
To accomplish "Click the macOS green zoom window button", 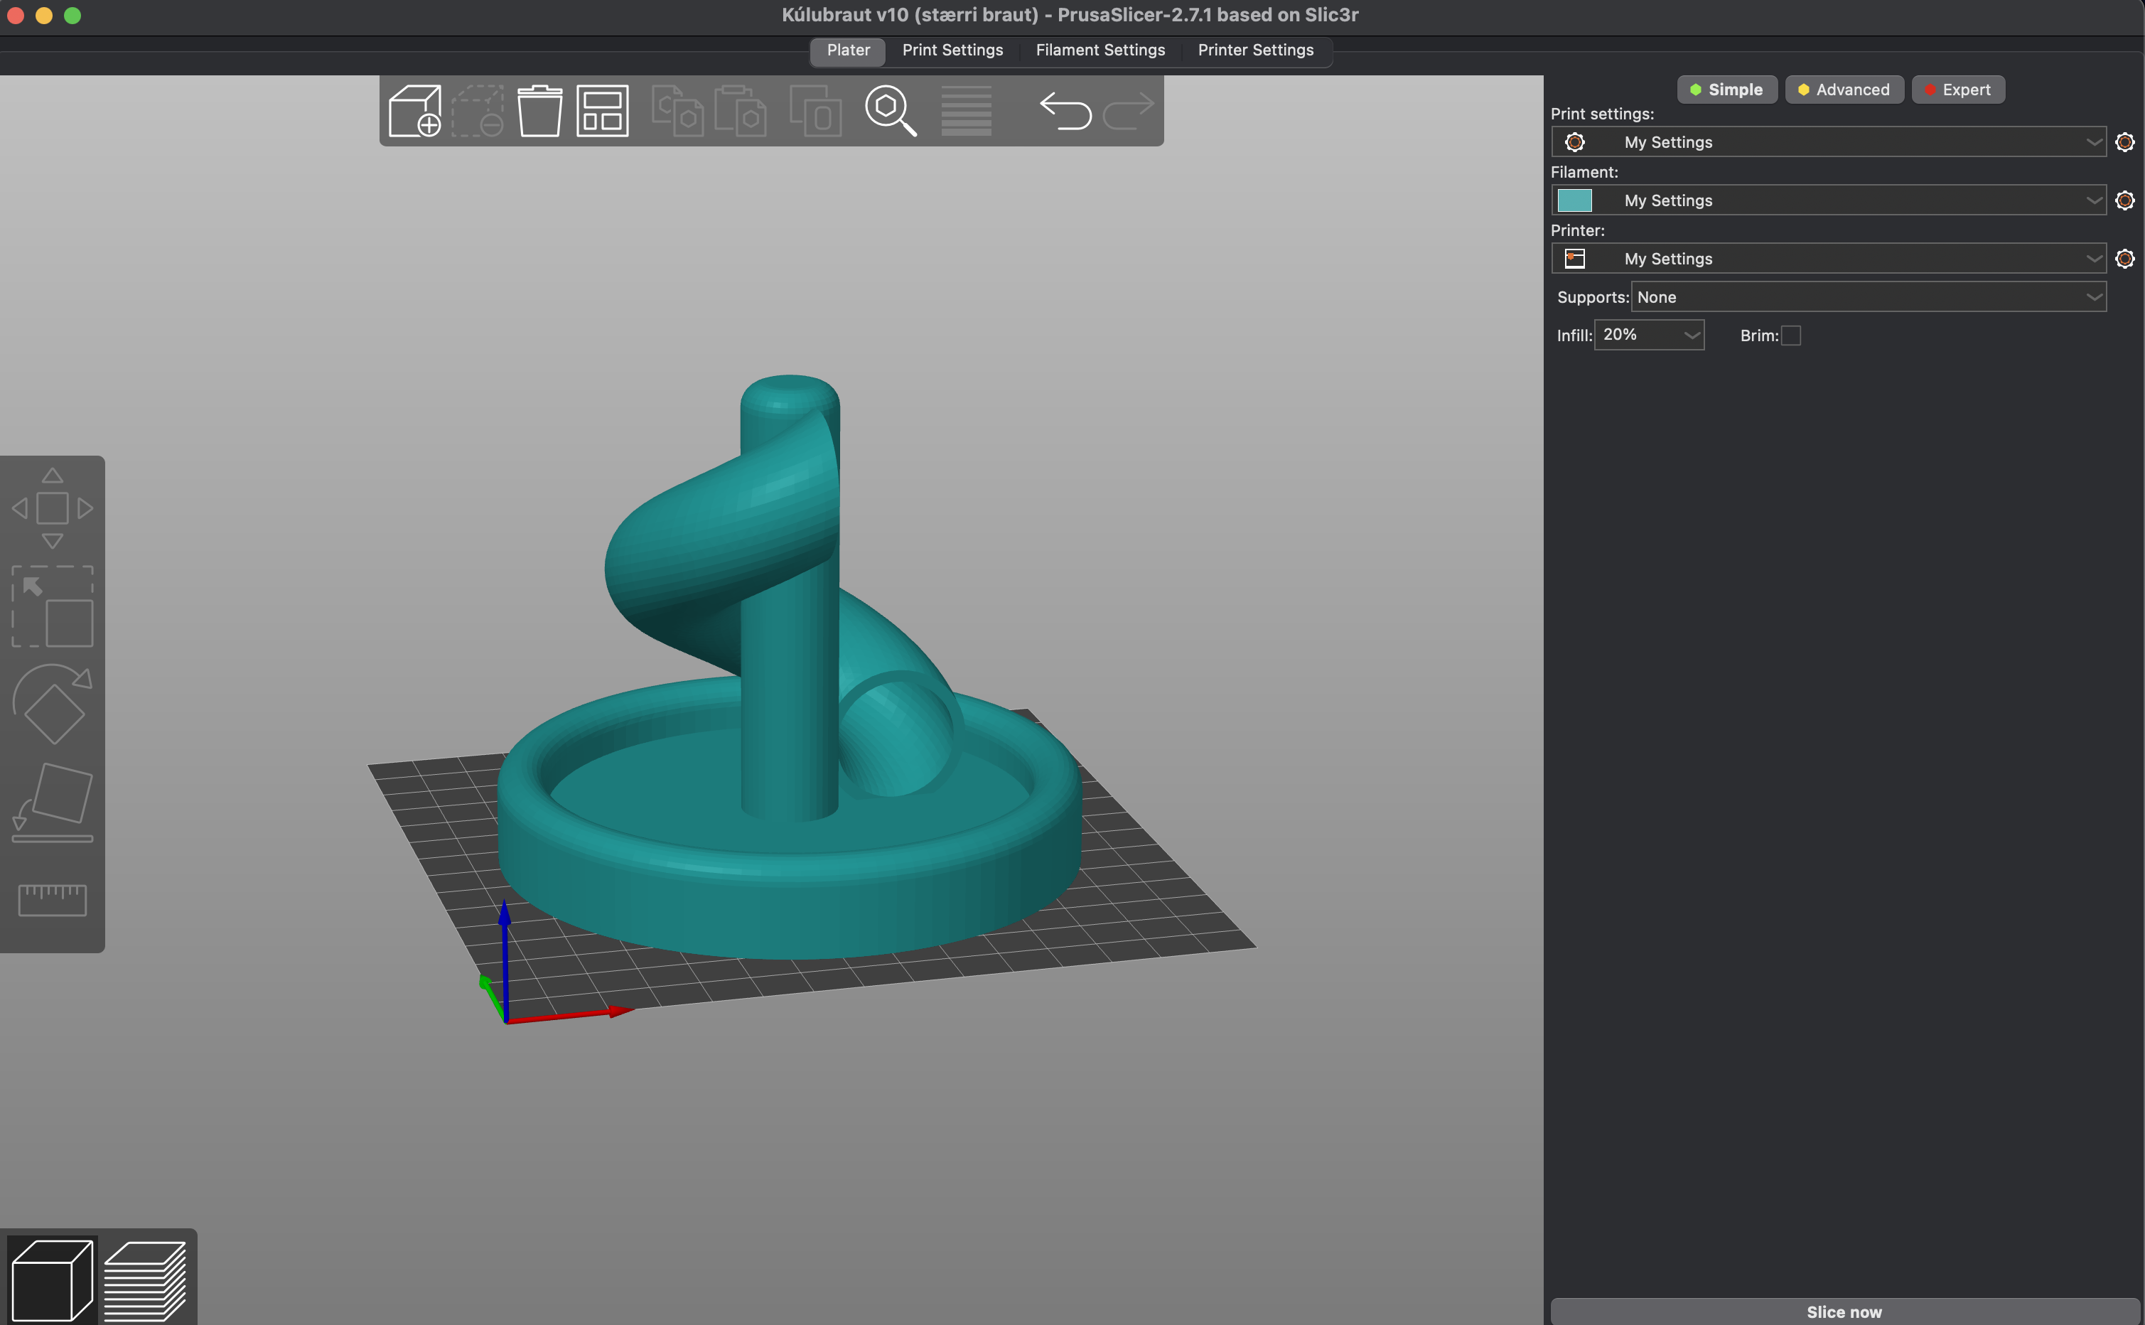I will click(x=72, y=15).
